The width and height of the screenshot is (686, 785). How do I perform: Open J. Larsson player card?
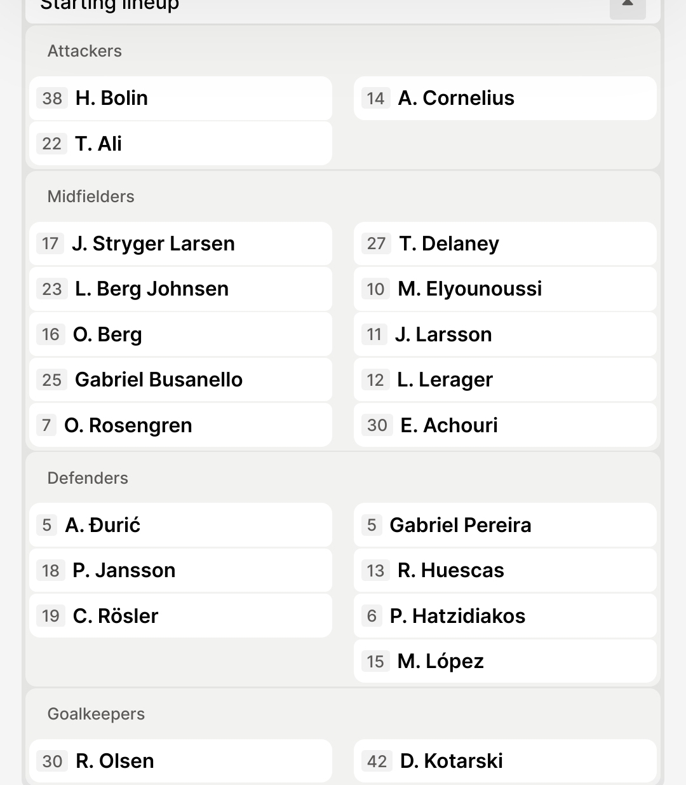[505, 334]
